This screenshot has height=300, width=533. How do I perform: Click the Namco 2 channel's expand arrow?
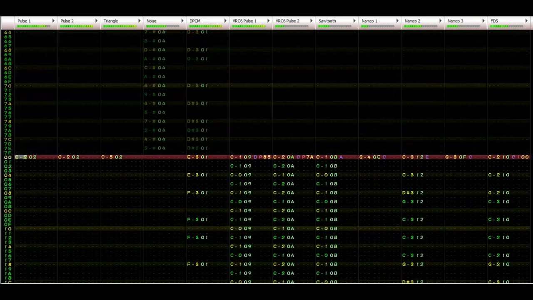coord(440,21)
